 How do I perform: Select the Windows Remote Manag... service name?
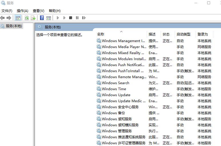(124, 77)
